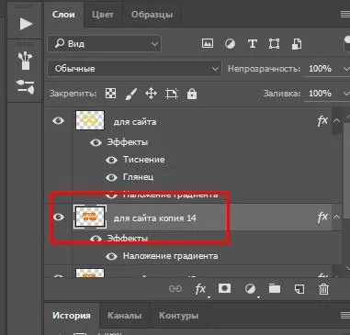Open the brush settings panel icon
The height and width of the screenshot is (335, 350).
tap(26, 86)
